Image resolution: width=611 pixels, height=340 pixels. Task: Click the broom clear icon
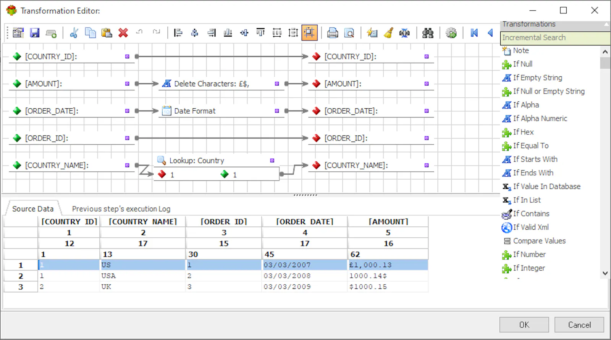coord(388,33)
